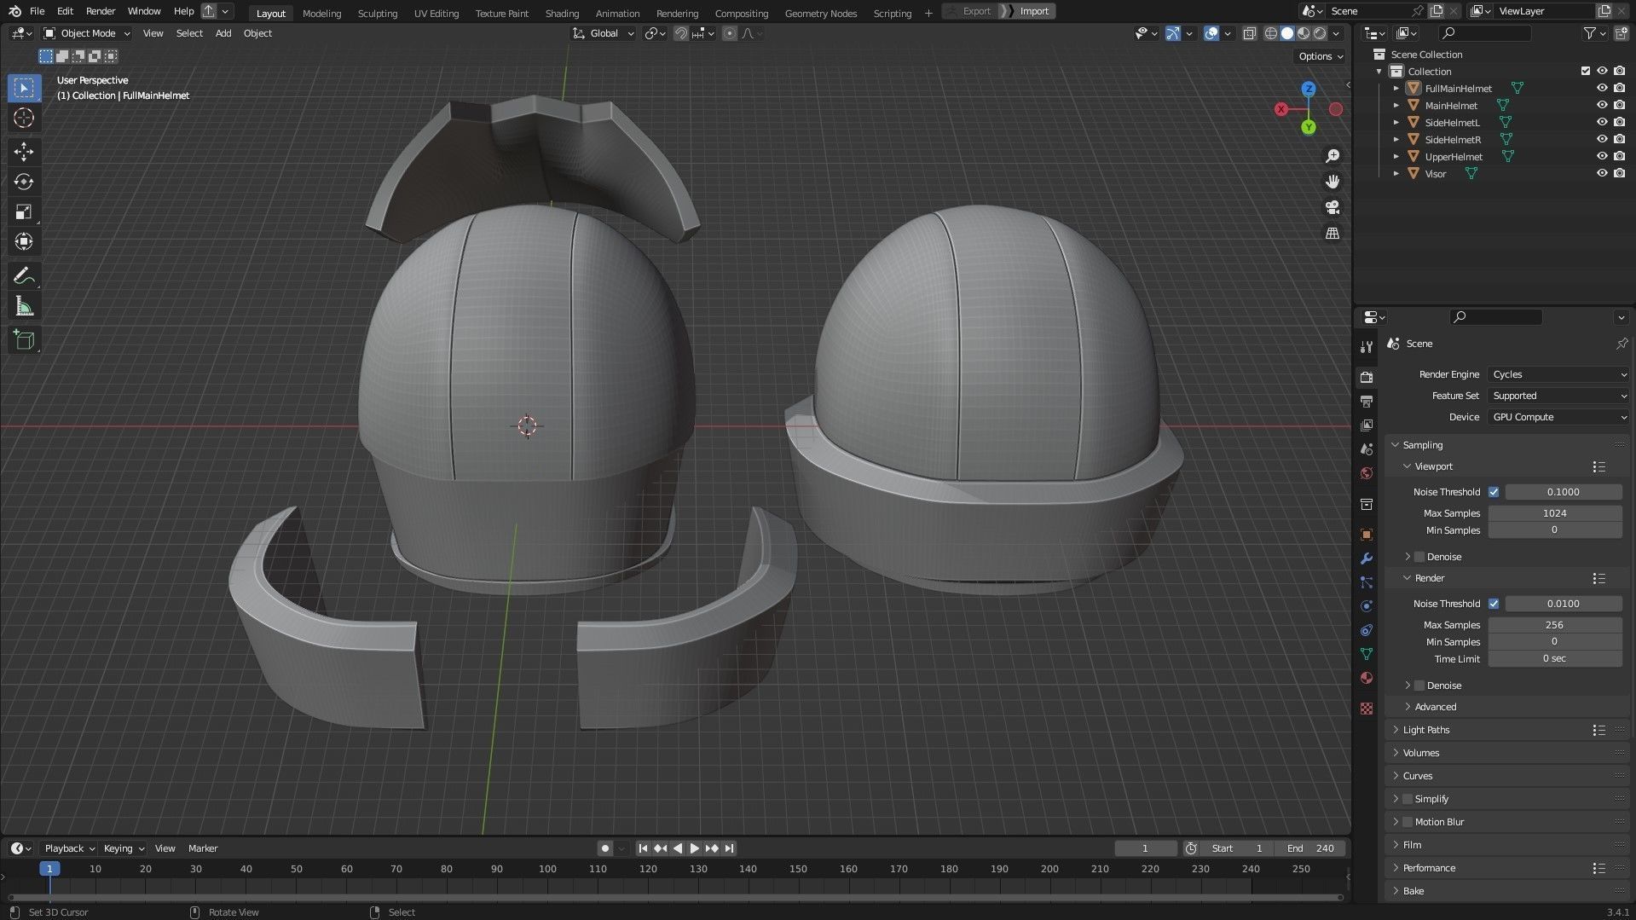The width and height of the screenshot is (1636, 920).
Task: Uncheck Collection exclude checkbox
Action: tap(1586, 71)
